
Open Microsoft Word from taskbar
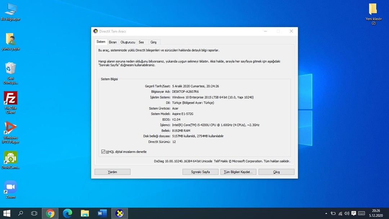102,213
